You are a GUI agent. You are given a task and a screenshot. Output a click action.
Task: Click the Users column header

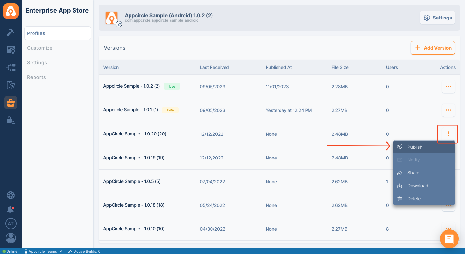point(392,67)
